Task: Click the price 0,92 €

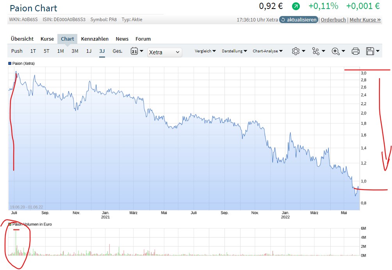Action: (271, 6)
